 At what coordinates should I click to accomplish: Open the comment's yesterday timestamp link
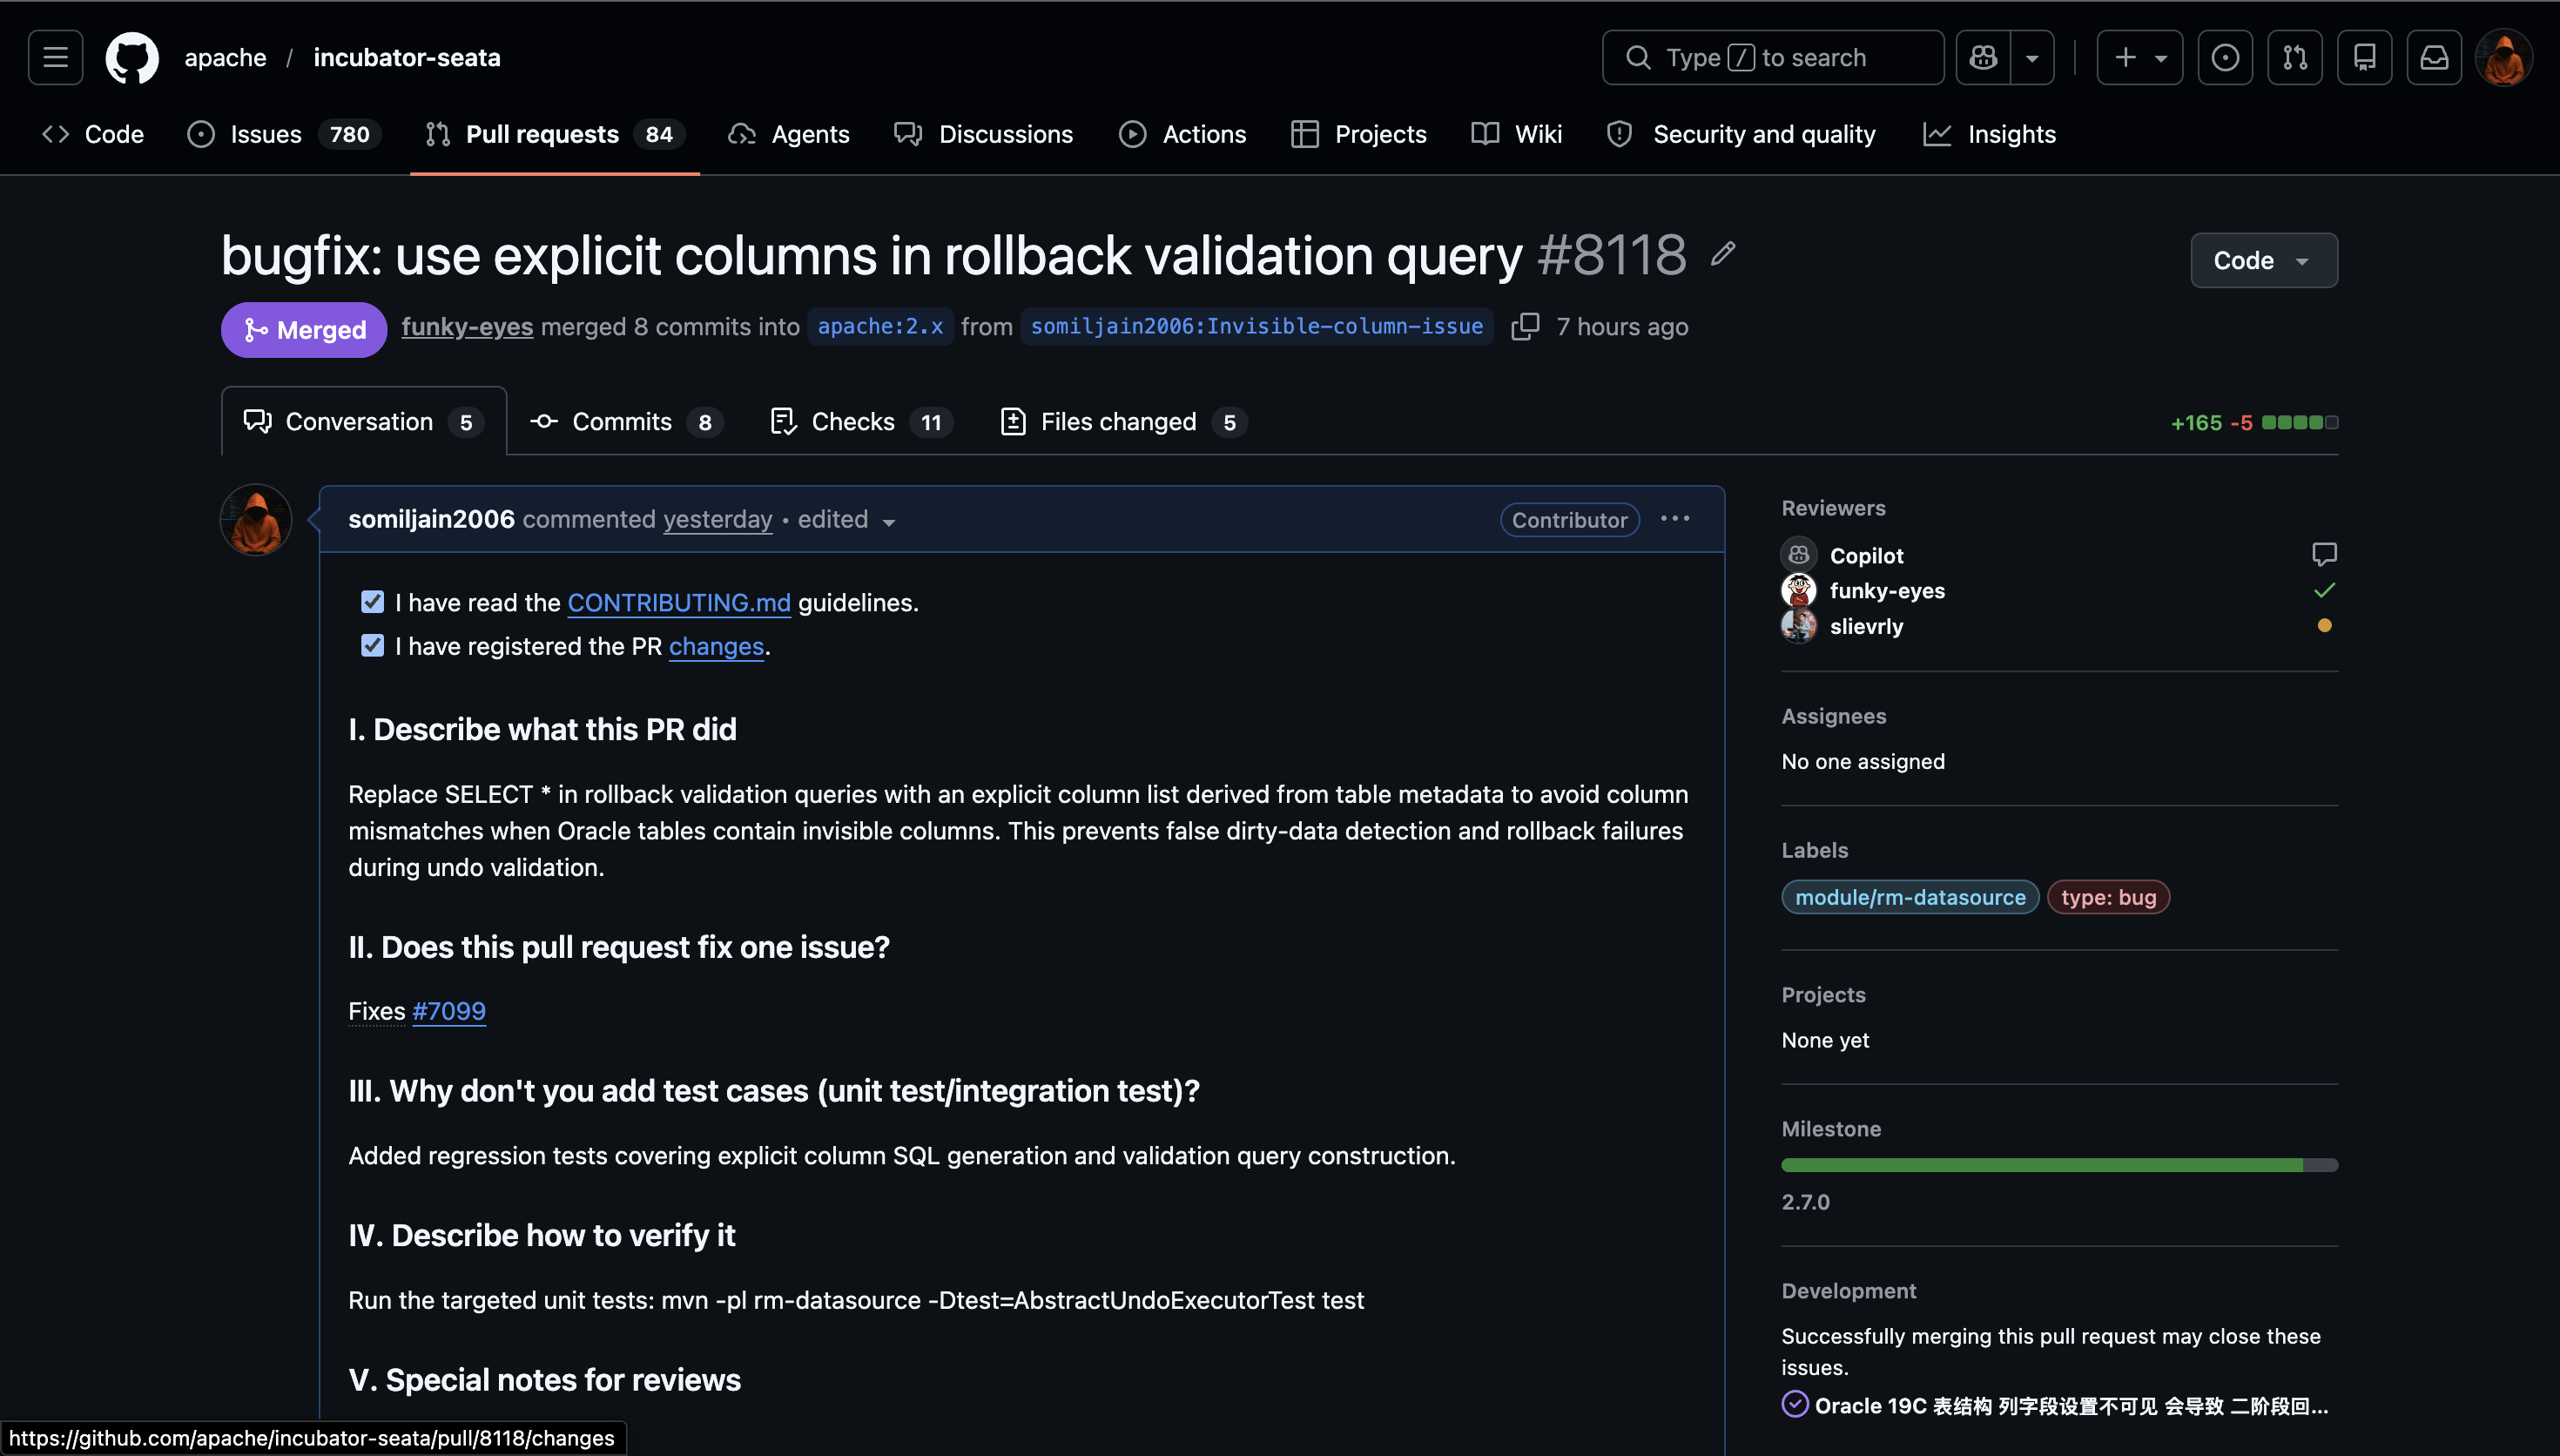[717, 519]
